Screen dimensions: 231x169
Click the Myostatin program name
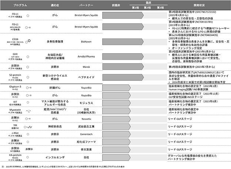pyautogui.click(x=15, y=110)
